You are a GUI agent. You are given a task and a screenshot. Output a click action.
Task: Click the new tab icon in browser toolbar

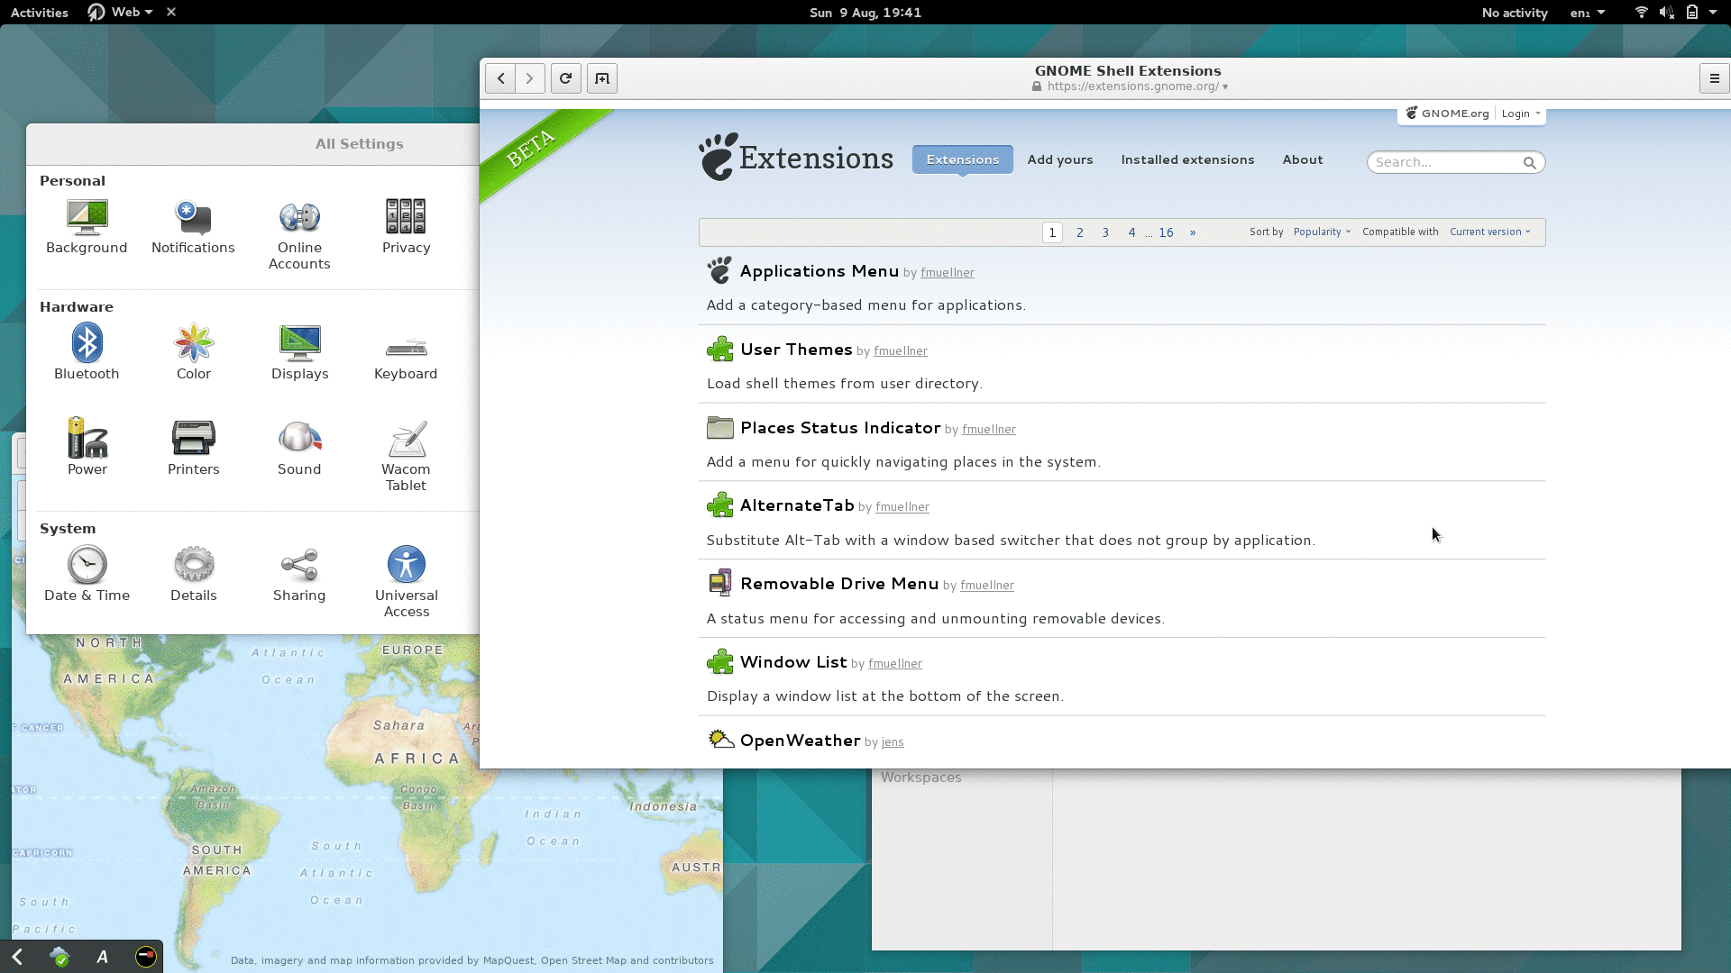[602, 78]
